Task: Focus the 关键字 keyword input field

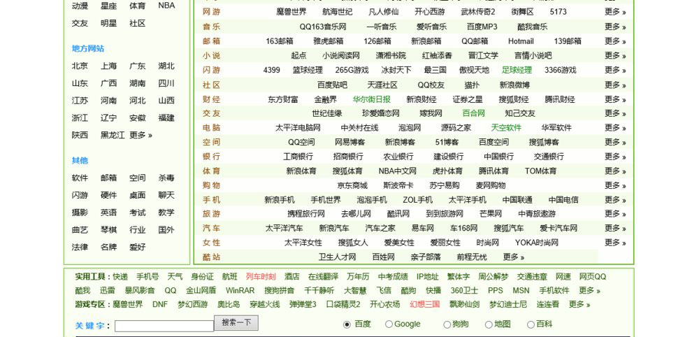Action: coord(164,326)
